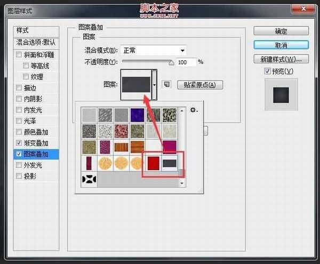The height and width of the screenshot is (264, 320).
Task: Click the opacity value field showing 100
Action: coord(186,62)
